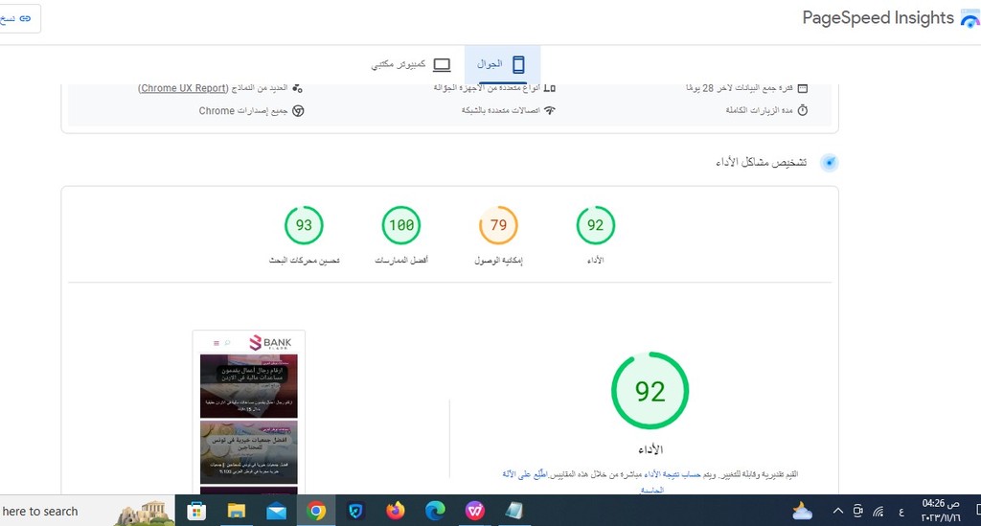Open the Mail app from the taskbar
Image resolution: width=981 pixels, height=526 pixels.
(276, 511)
